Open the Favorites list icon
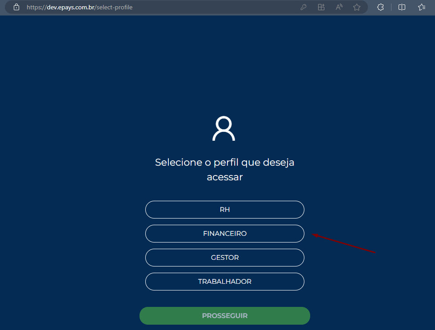The height and width of the screenshot is (330, 435). coord(421,7)
